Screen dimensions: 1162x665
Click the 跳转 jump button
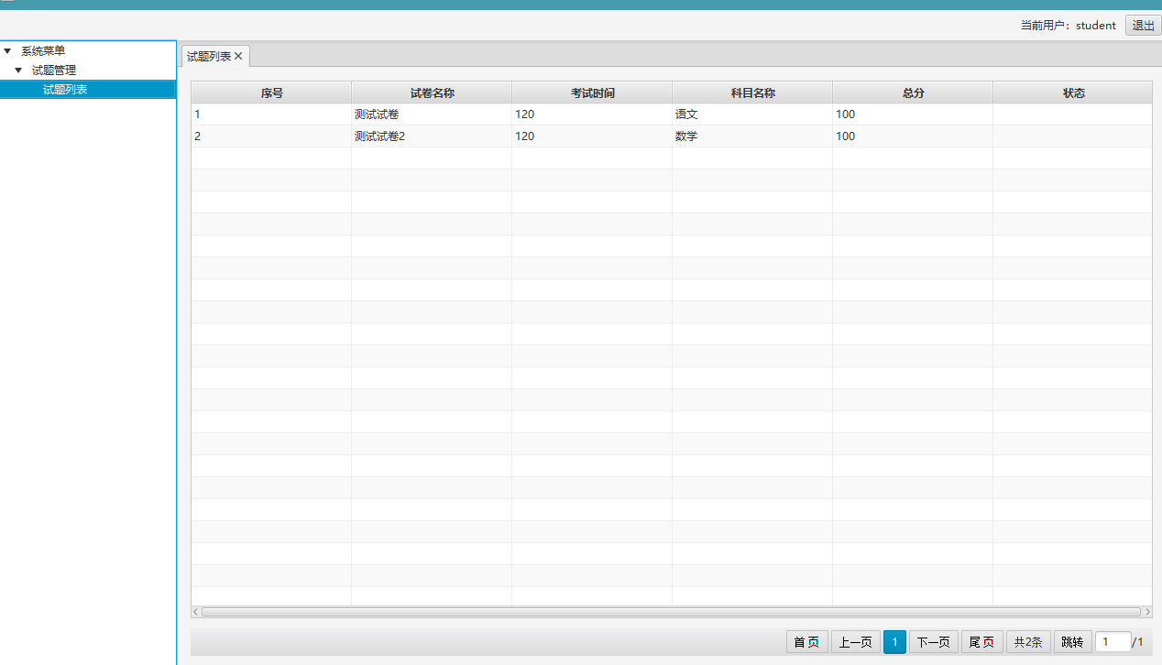point(1072,642)
